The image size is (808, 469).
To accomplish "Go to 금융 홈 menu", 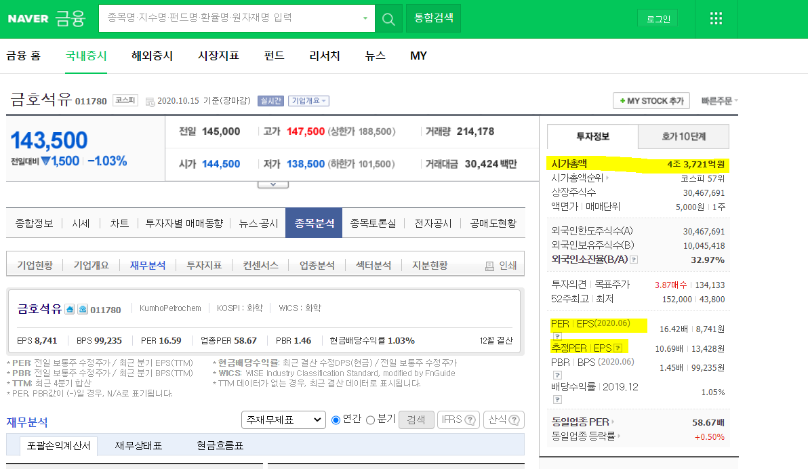I will (23, 56).
